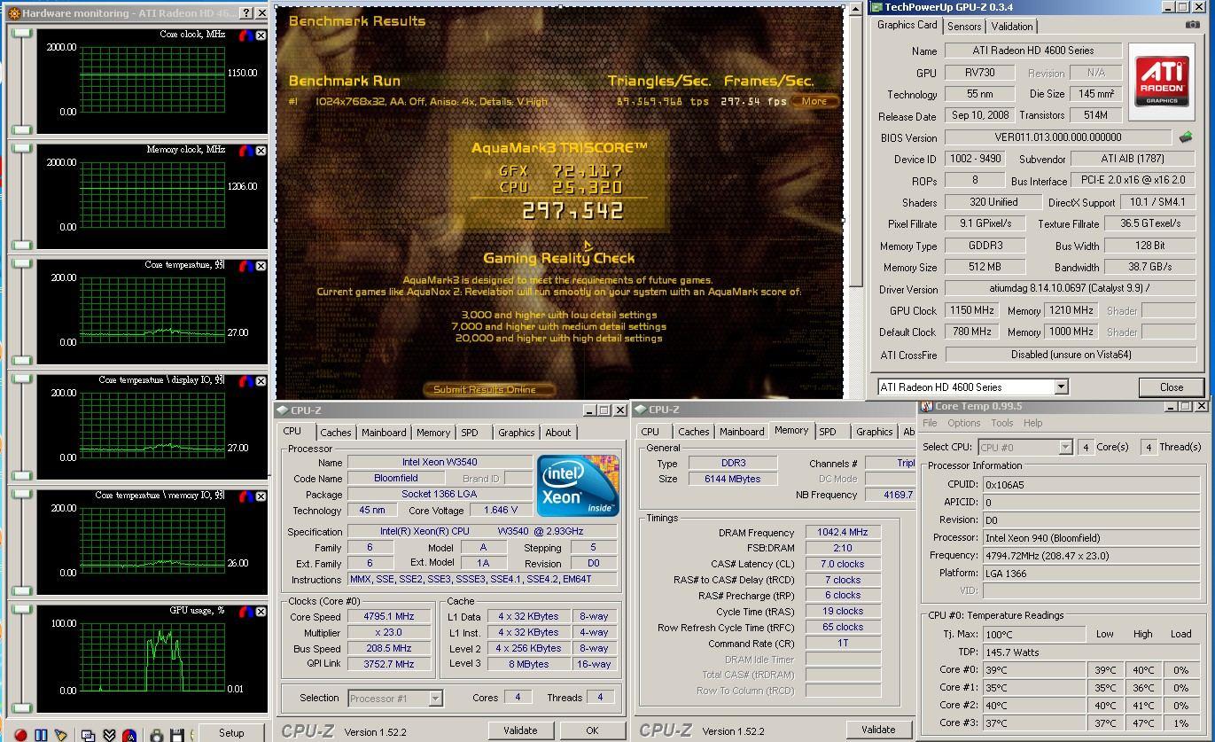Open the More details button on benchmark run
Viewport: 1215px width, 742px height.
814,101
